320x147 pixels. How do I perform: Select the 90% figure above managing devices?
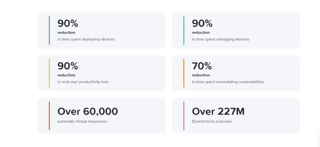202,23
